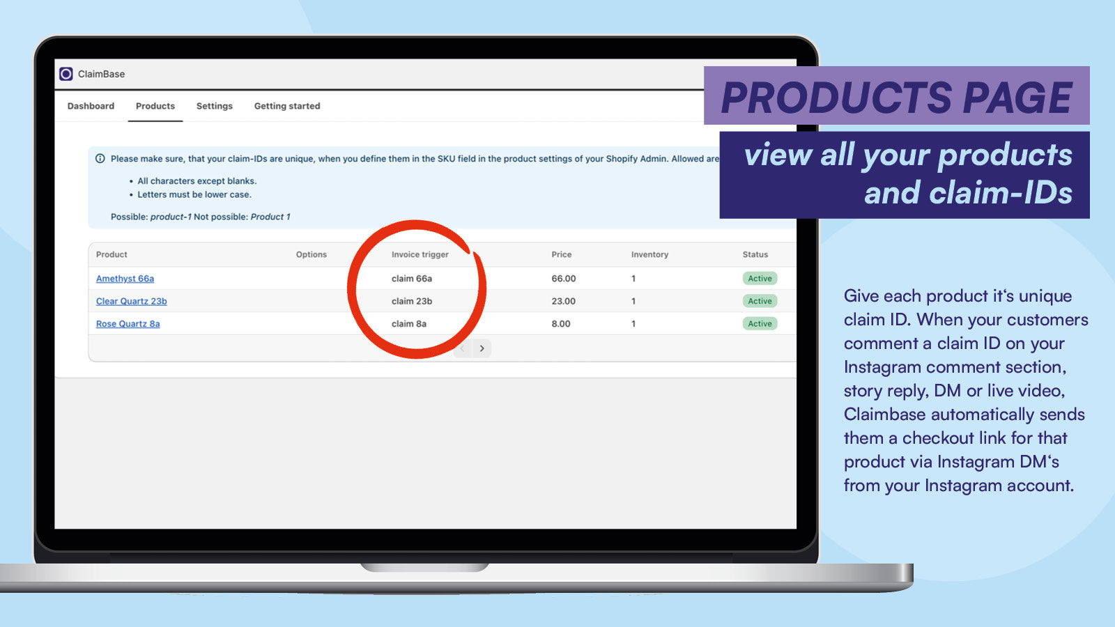Click the Price column header
Screen dimensions: 1115x627
click(x=562, y=255)
